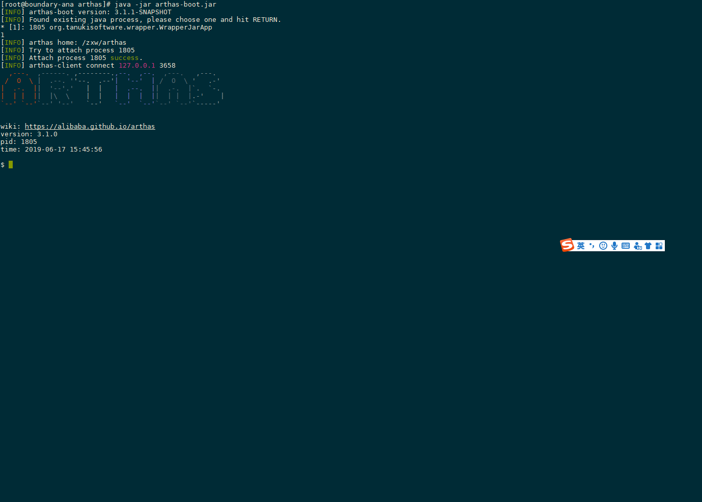702x502 pixels.
Task: Click 'arthas home: /zxw/arthas' line
Action: 77,43
